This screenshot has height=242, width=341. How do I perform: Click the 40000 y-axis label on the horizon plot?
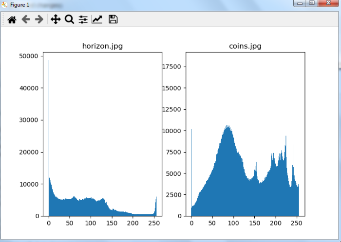click(x=29, y=88)
